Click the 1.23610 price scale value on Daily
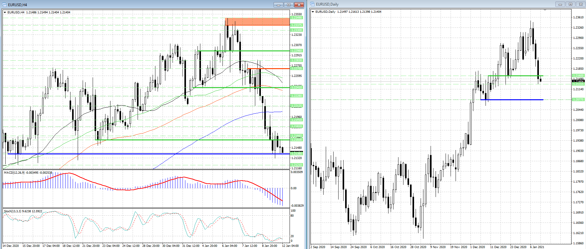The width and height of the screenshot is (586, 249). point(579,17)
